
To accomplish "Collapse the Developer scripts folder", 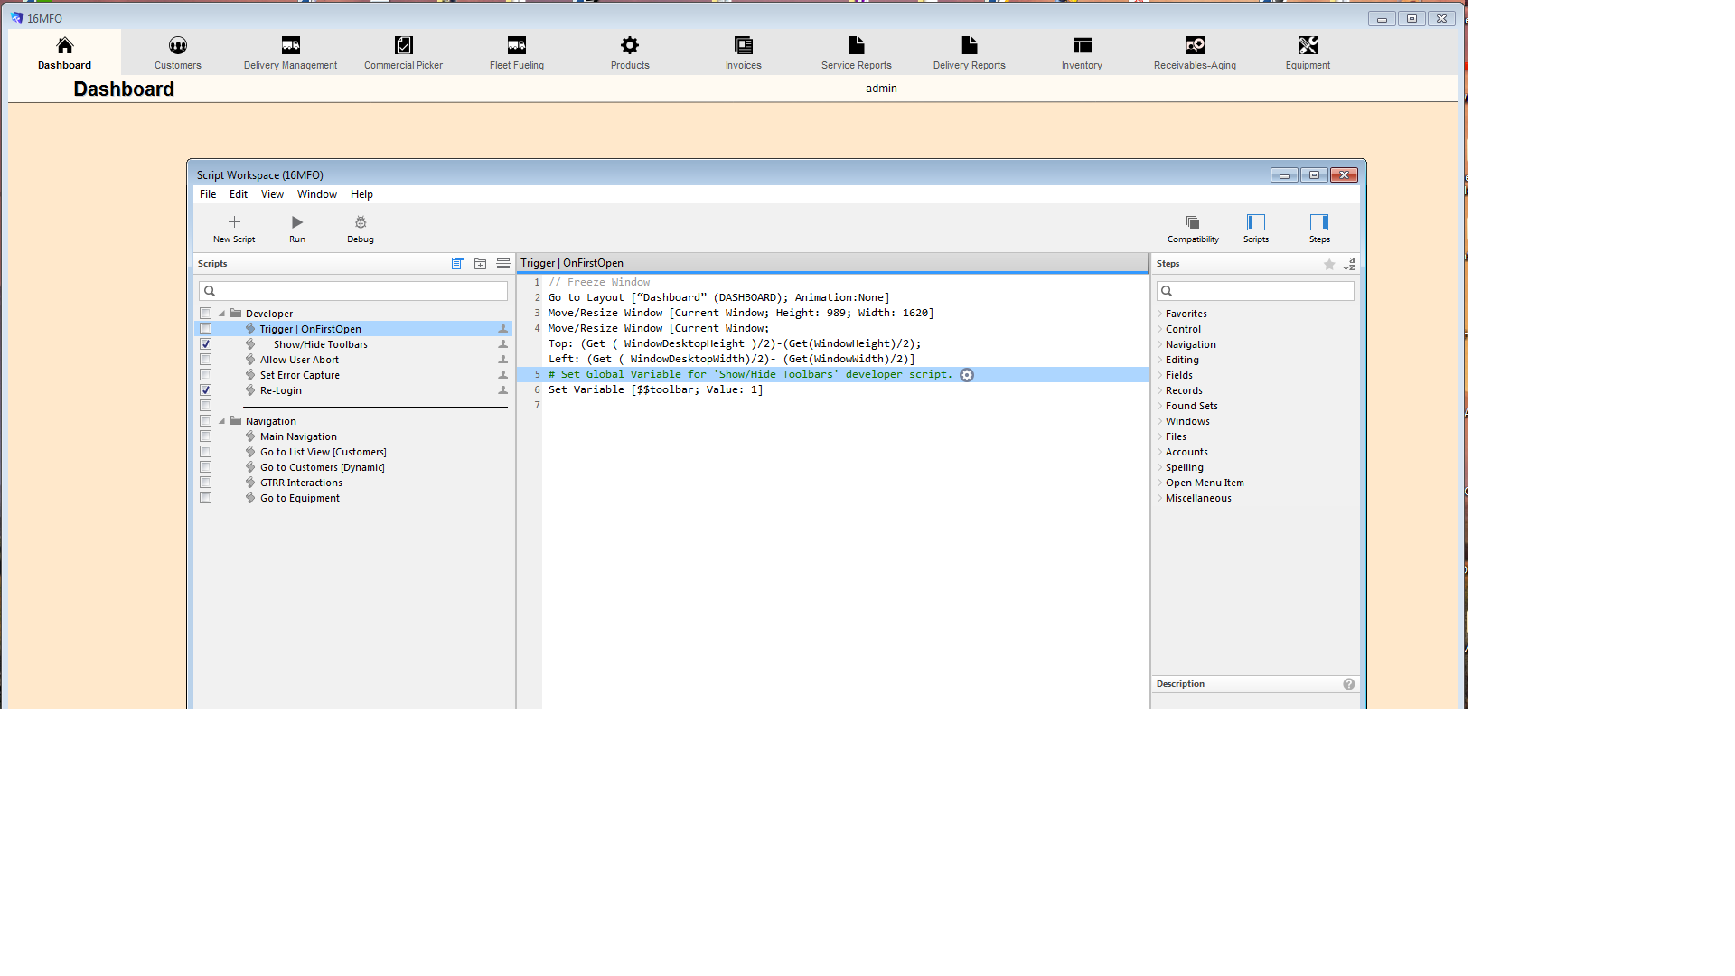I will pos(222,314).
